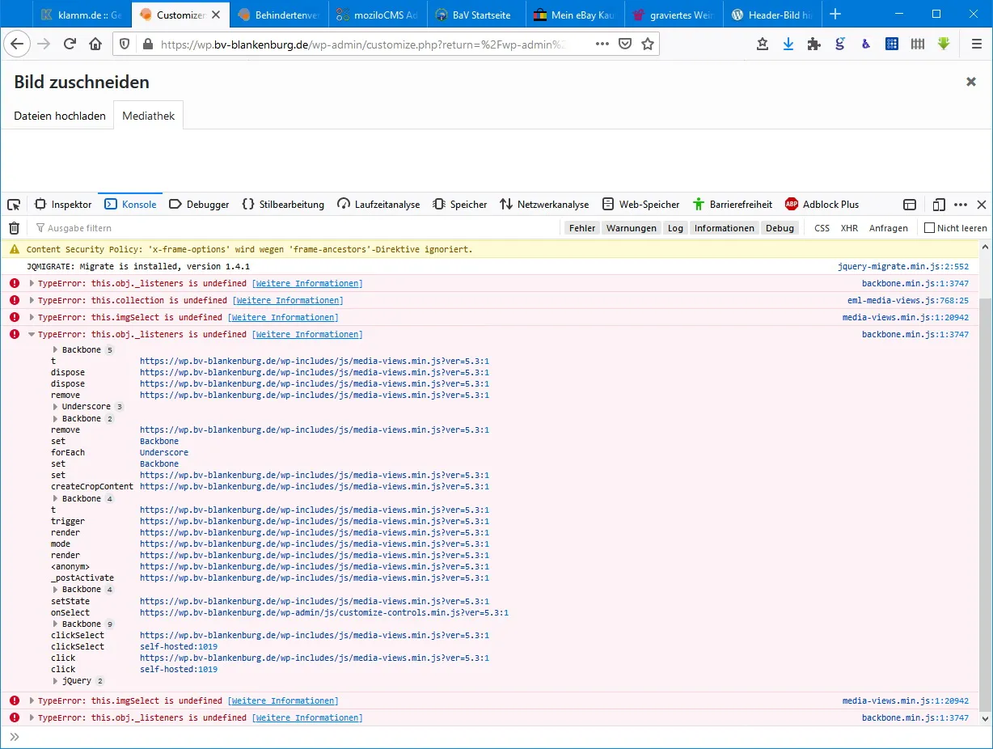Toggle the XHR filter
The image size is (993, 749).
(x=849, y=228)
